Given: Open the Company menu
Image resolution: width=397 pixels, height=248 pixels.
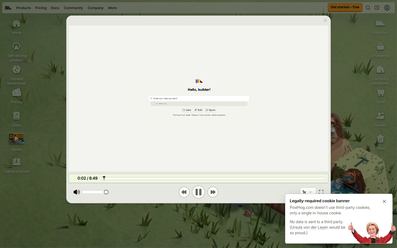Looking at the screenshot, I should click(95, 8).
